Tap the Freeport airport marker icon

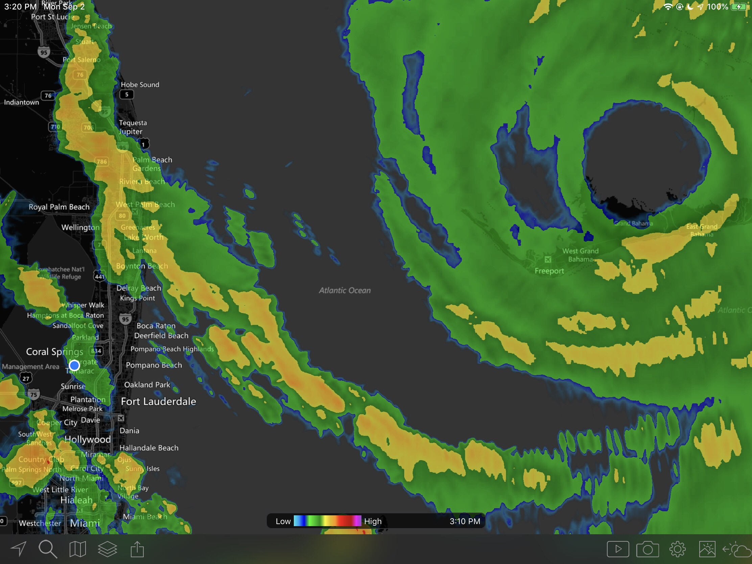(548, 260)
